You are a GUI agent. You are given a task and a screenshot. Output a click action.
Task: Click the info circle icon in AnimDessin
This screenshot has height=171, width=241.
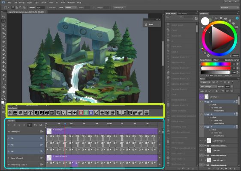[30, 113]
